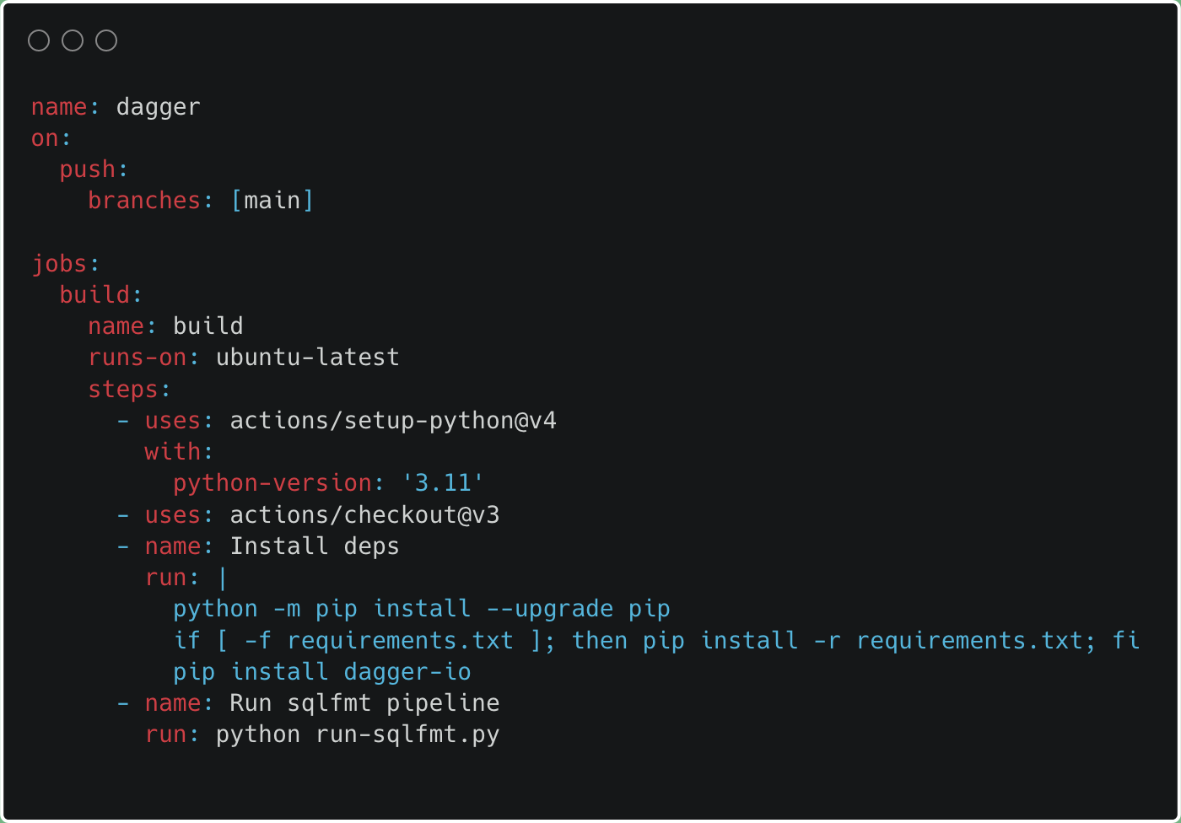Click the first window control circle

(x=39, y=40)
